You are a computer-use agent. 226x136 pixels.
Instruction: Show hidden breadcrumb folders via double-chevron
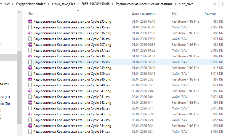click(x=1, y=4)
